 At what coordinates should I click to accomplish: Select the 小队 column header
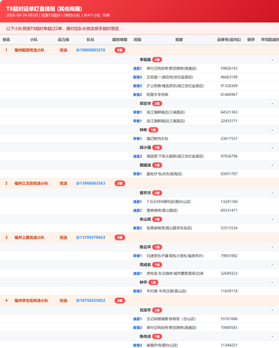coord(34,40)
